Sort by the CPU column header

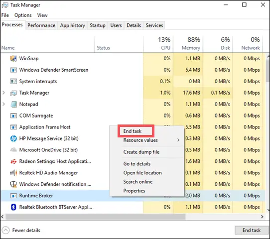coord(158,44)
